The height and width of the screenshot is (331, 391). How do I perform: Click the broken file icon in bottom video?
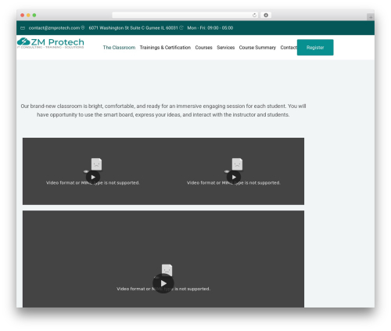(167, 270)
